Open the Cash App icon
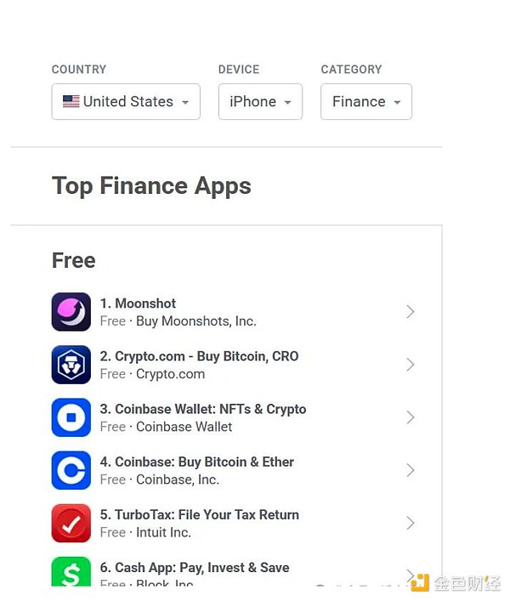 (x=71, y=571)
